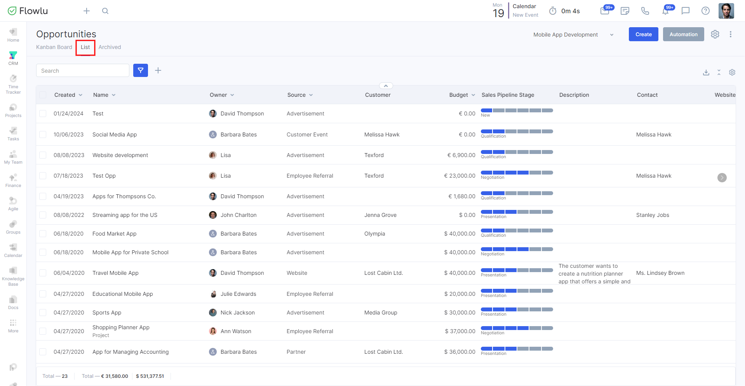Select the Social Media App row checkbox

point(43,134)
